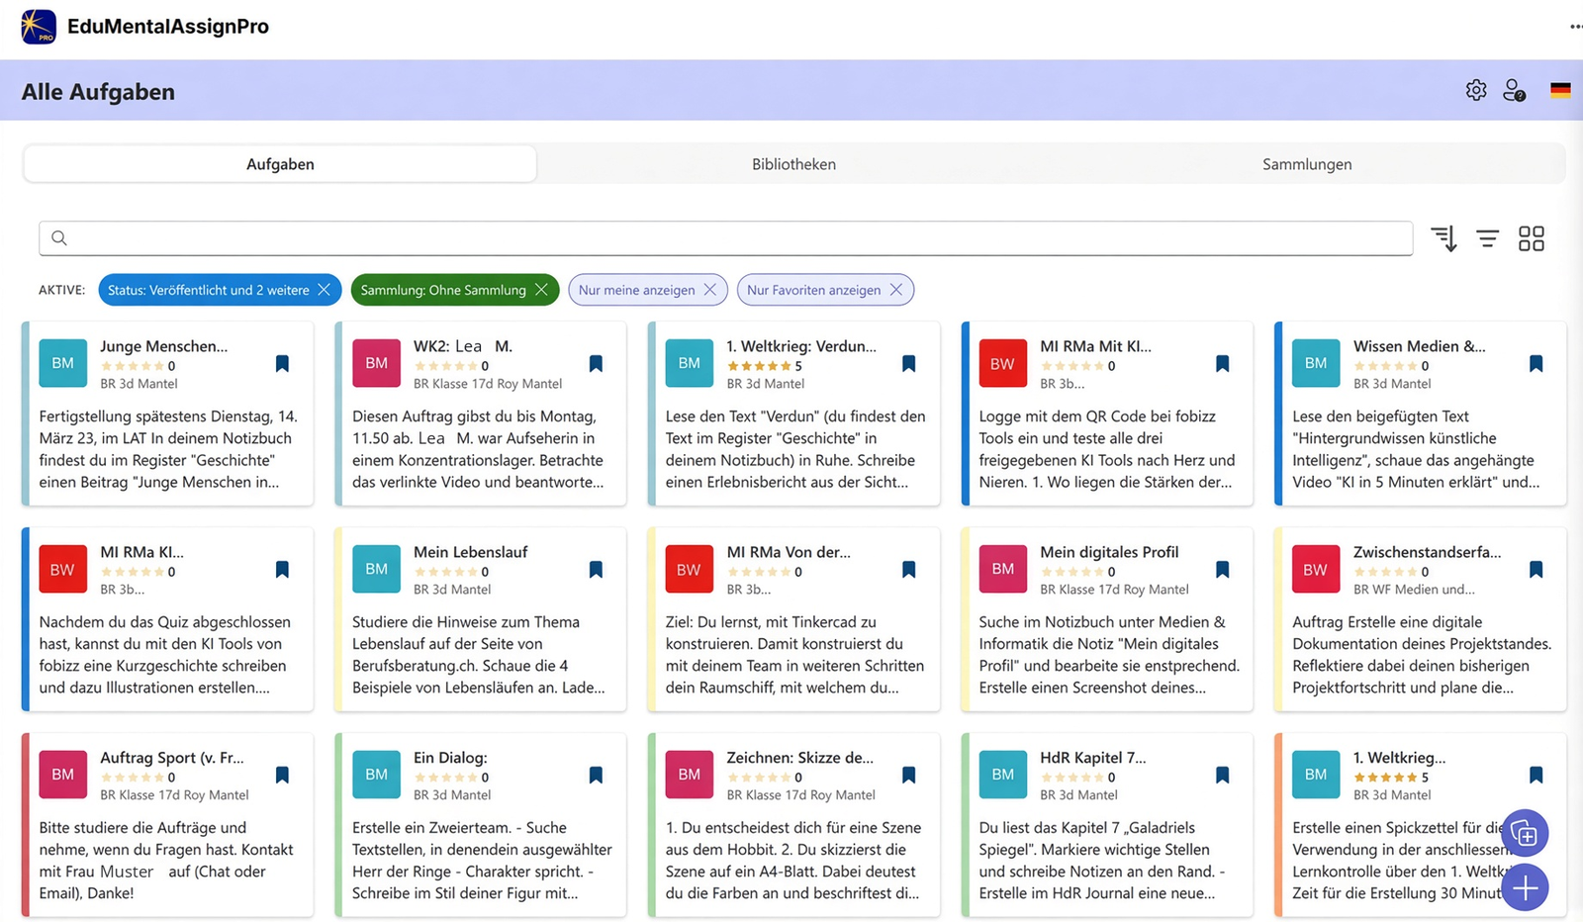Change language via German flag icon

pos(1560,90)
